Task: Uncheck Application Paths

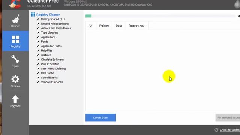Action: click(x=38, y=46)
